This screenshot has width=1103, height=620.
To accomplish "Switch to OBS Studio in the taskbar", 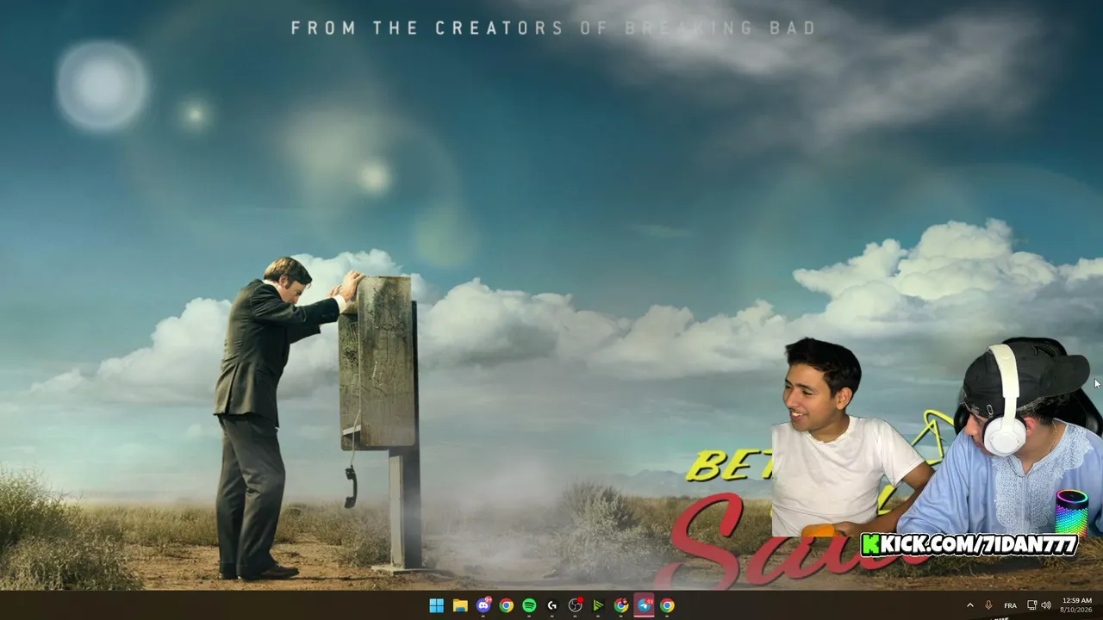I will [x=576, y=605].
